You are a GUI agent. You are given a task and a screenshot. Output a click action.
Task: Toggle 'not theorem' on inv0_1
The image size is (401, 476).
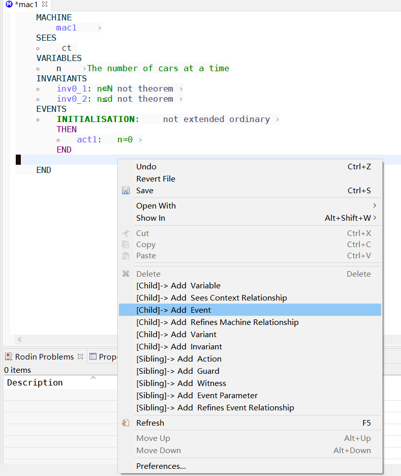[145, 88]
